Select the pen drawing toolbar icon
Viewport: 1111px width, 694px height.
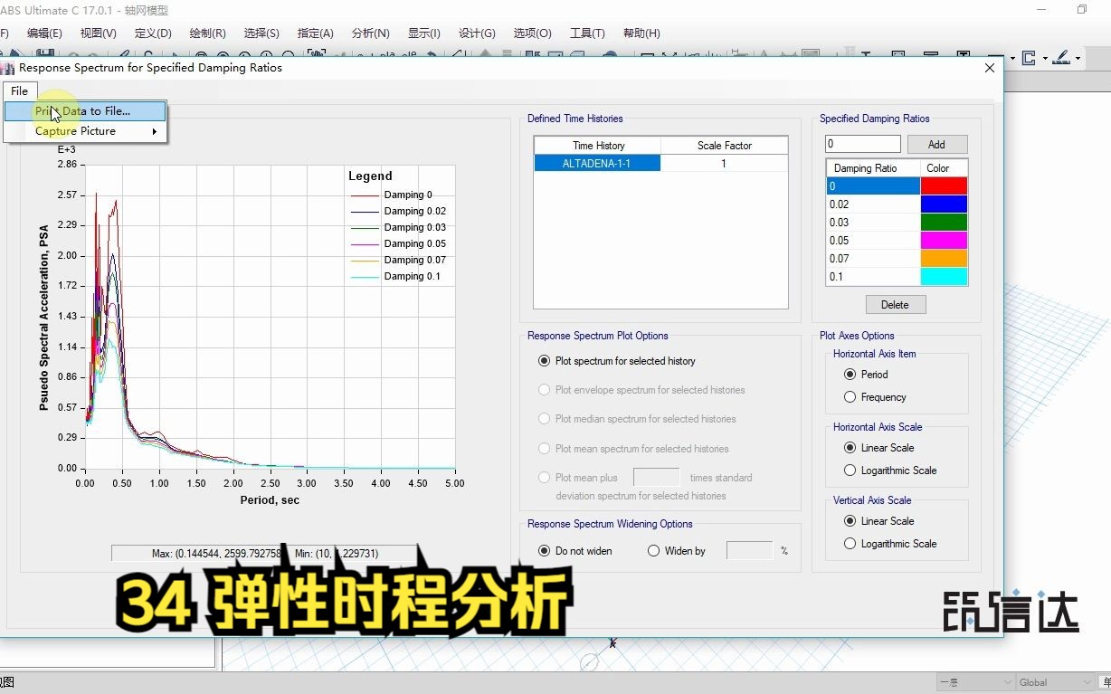pyautogui.click(x=1060, y=57)
